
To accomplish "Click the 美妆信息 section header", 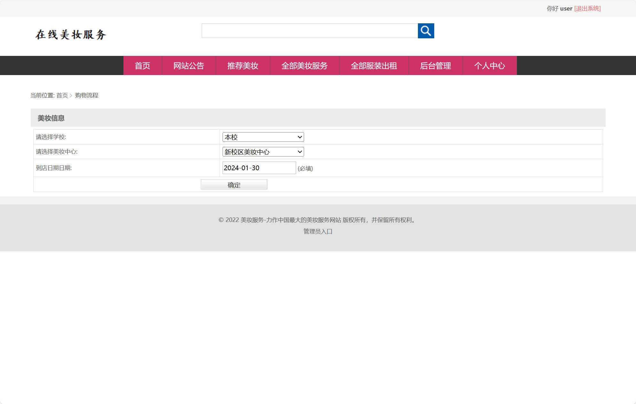I will (51, 118).
